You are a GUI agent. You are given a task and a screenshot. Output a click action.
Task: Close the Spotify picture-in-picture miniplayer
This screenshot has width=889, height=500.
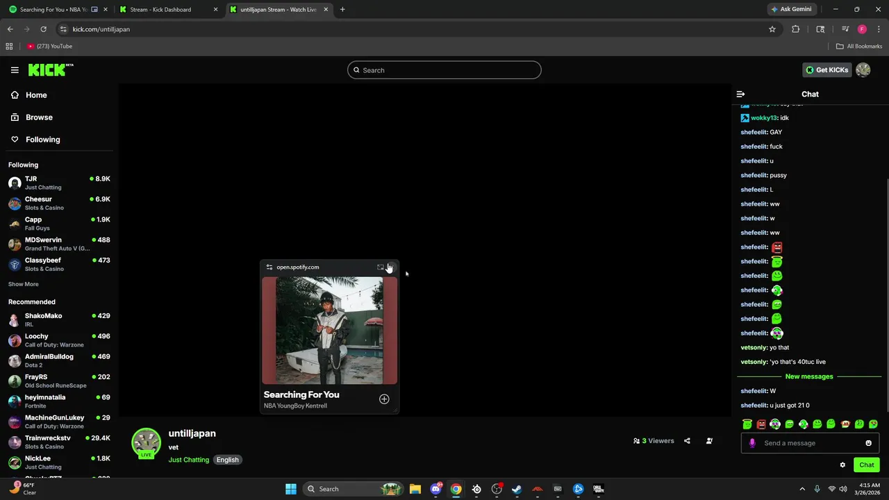tap(391, 267)
